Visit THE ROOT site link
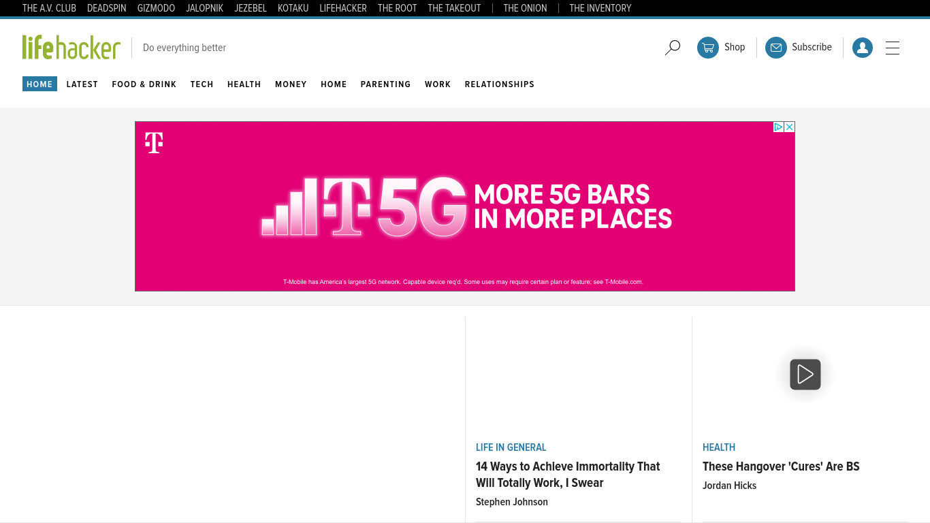930x523 pixels. coord(398,8)
